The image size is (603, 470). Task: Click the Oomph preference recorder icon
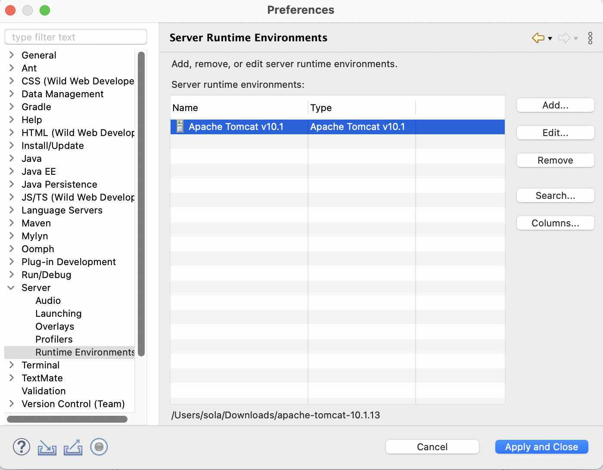tap(99, 447)
